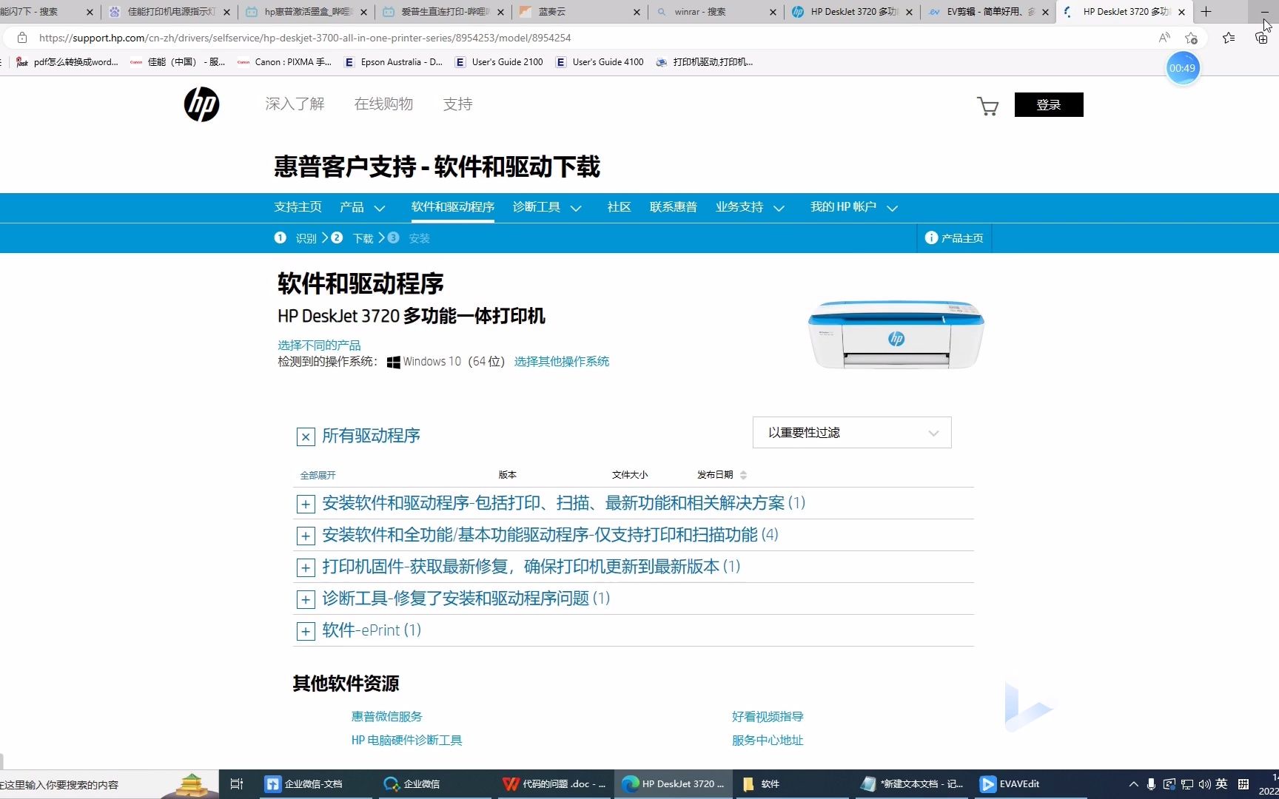Open 产品 dropdown in nav bar
Image resolution: width=1279 pixels, height=799 pixels.
coord(362,207)
